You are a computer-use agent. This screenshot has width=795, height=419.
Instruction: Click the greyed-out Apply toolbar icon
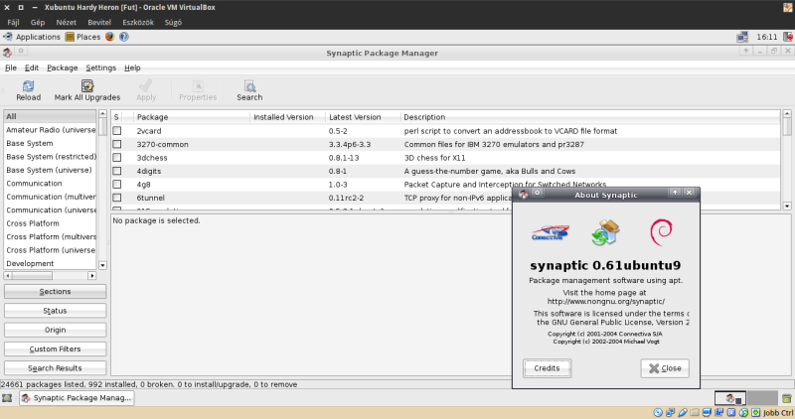[x=146, y=85]
